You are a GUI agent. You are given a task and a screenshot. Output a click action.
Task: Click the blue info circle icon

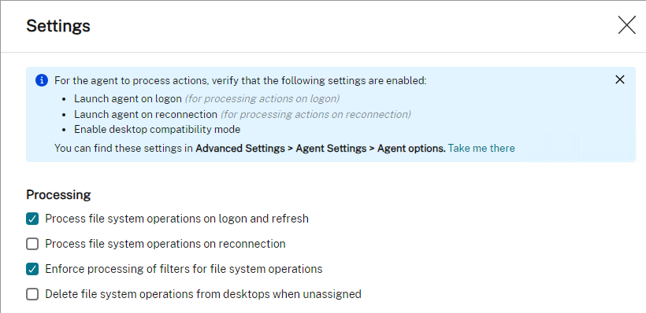coord(42,81)
